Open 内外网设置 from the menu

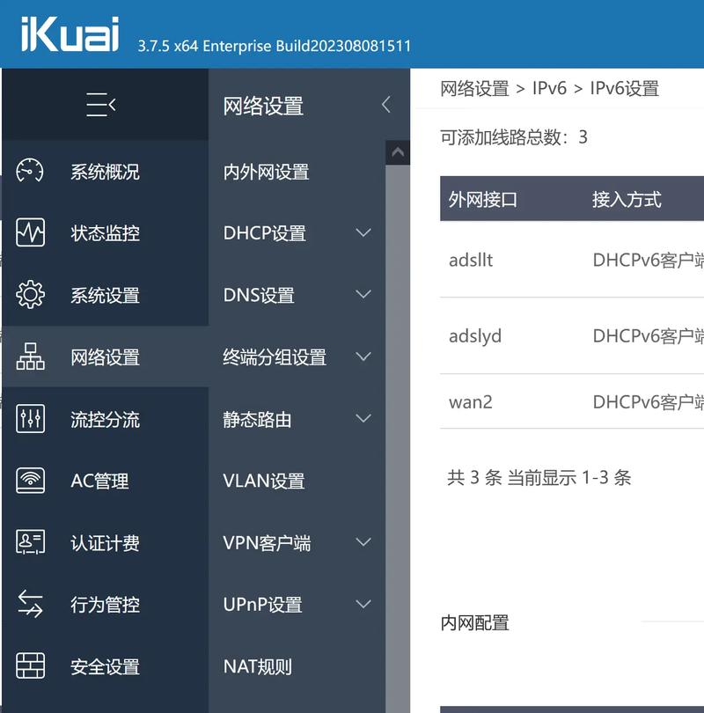pyautogui.click(x=266, y=173)
